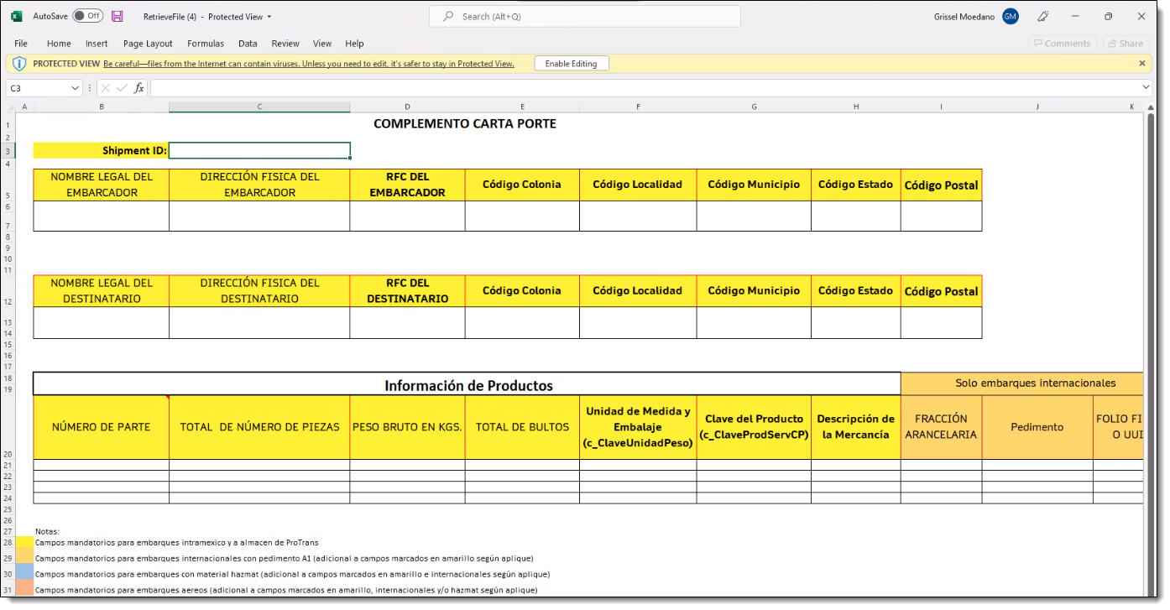
Task: Select column C header
Action: click(259, 107)
